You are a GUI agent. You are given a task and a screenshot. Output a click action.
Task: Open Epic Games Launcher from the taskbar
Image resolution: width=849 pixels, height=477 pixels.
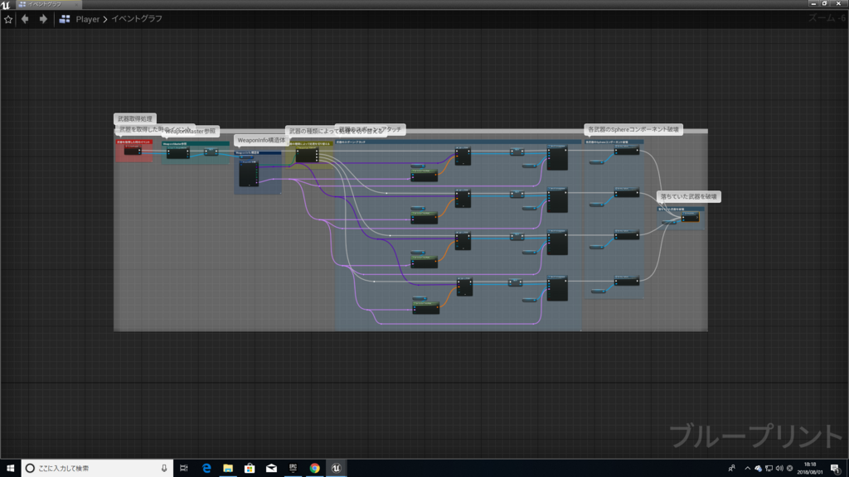(x=293, y=469)
